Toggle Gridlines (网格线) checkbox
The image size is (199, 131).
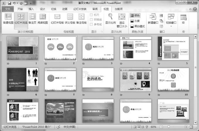(91, 20)
